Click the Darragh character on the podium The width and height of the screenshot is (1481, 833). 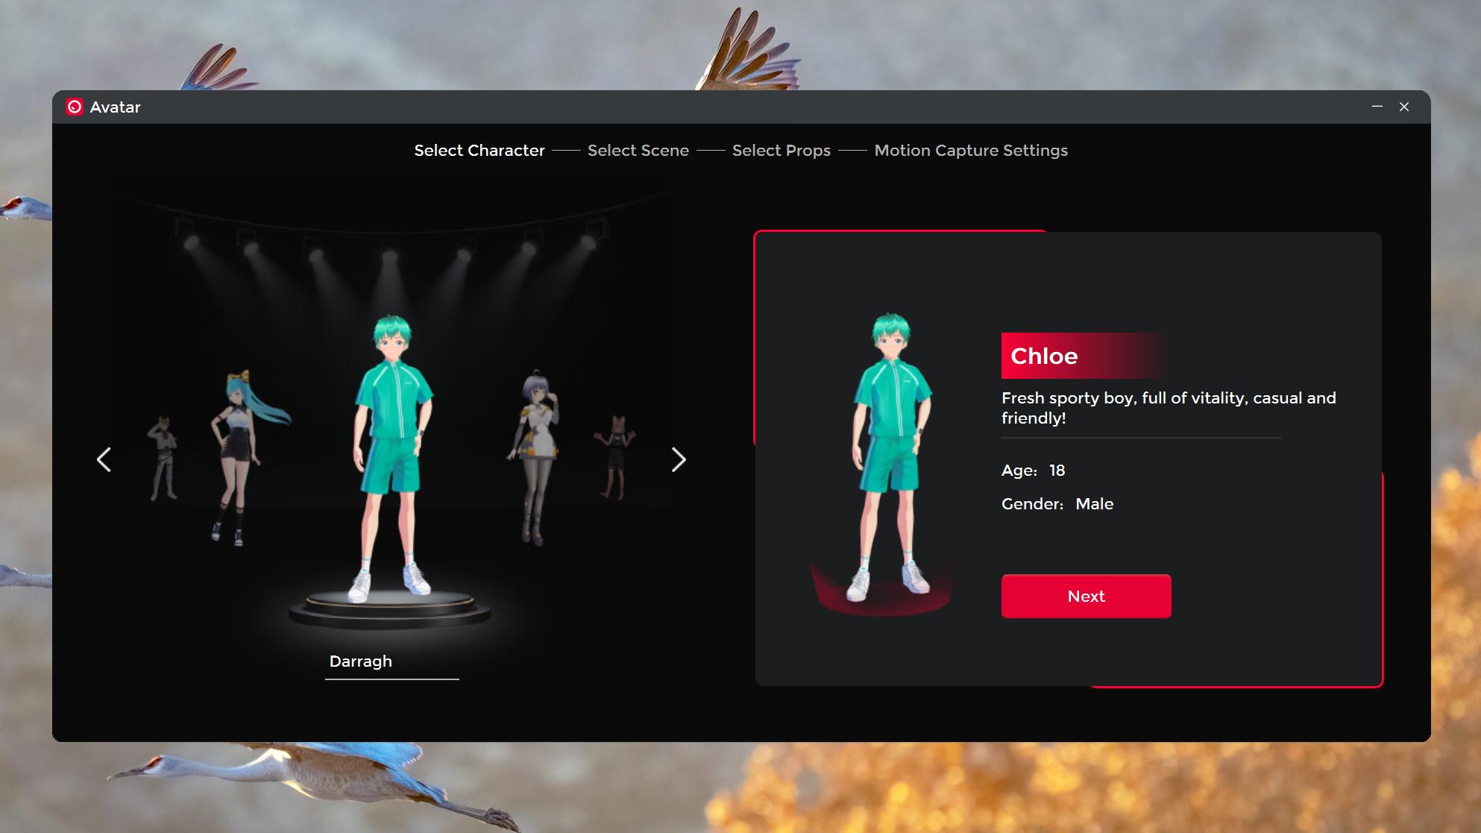[393, 447]
